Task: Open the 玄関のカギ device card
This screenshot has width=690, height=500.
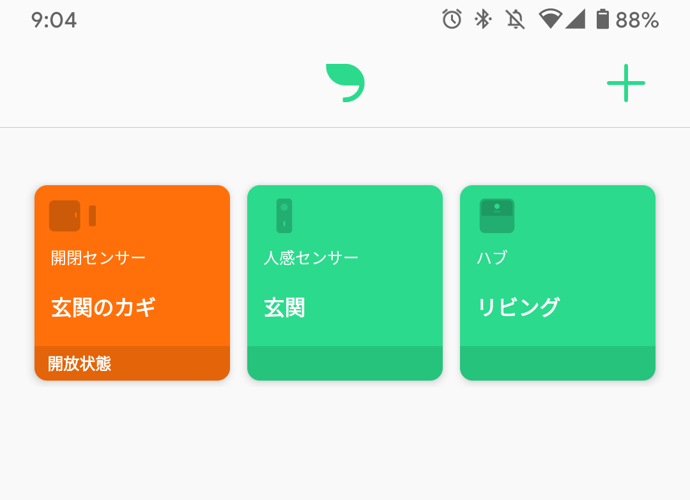Action: tap(132, 294)
